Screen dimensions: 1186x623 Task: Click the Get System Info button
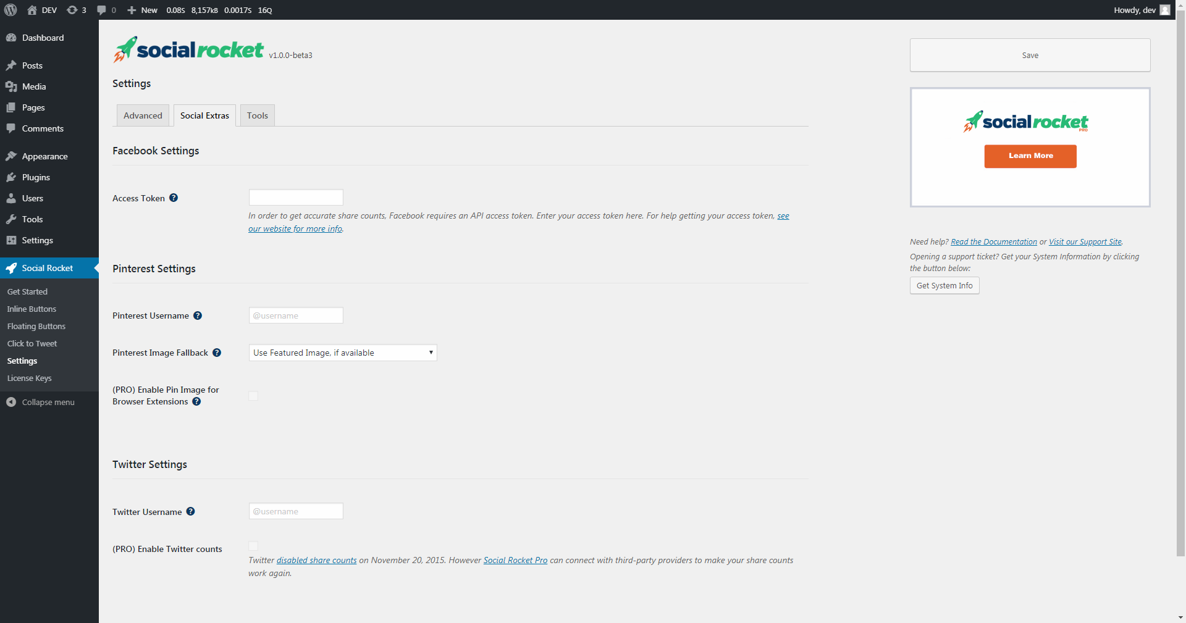(944, 285)
